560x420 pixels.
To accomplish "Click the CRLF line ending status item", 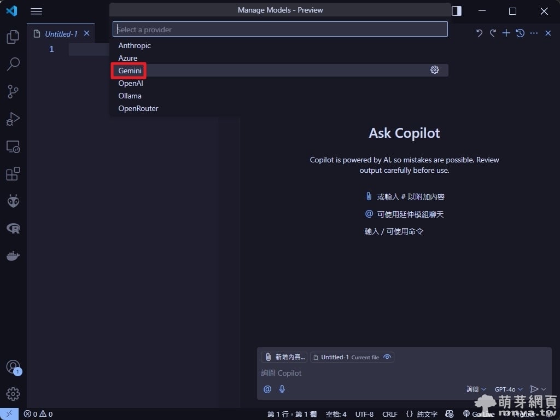I will tap(390, 414).
